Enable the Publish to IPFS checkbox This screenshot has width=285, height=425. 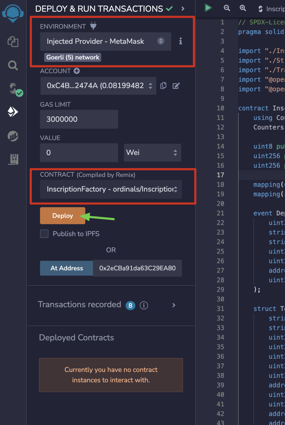pos(44,234)
